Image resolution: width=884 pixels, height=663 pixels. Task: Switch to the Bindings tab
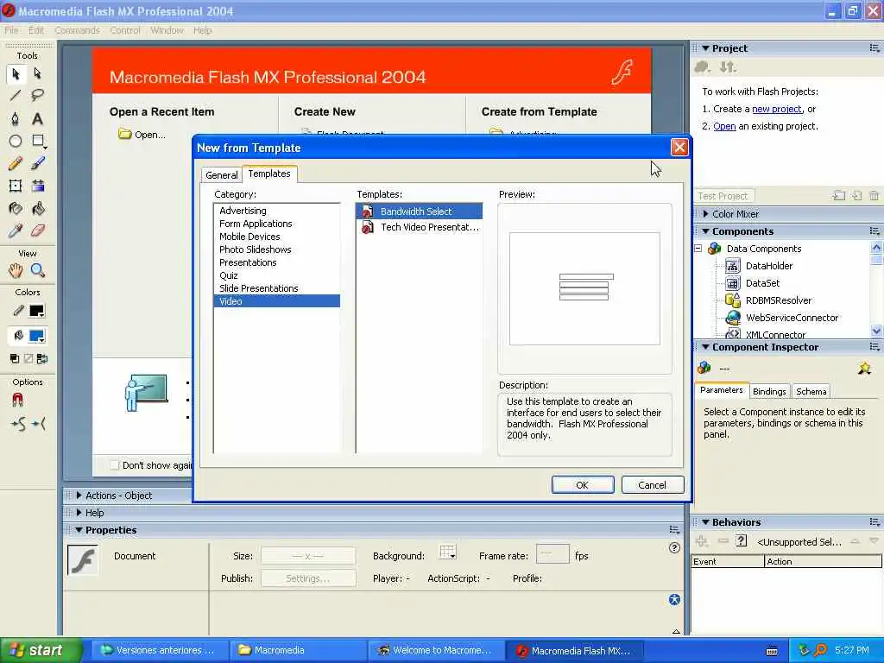[769, 391]
